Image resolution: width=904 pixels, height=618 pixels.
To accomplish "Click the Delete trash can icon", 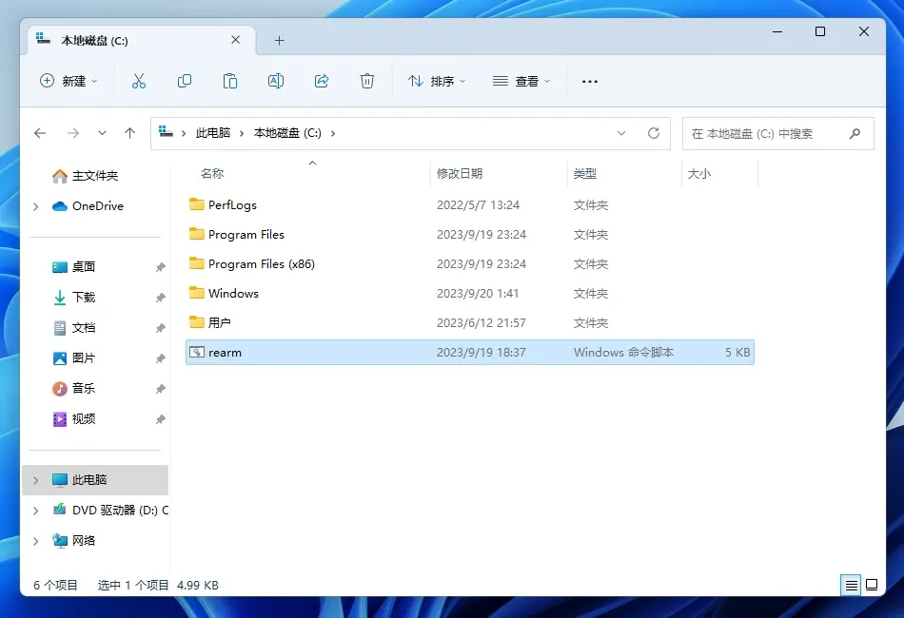I will click(367, 81).
